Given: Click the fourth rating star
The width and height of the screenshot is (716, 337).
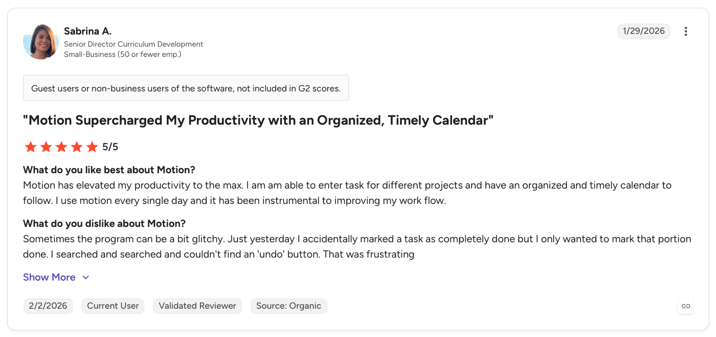Looking at the screenshot, I should pyautogui.click(x=77, y=147).
